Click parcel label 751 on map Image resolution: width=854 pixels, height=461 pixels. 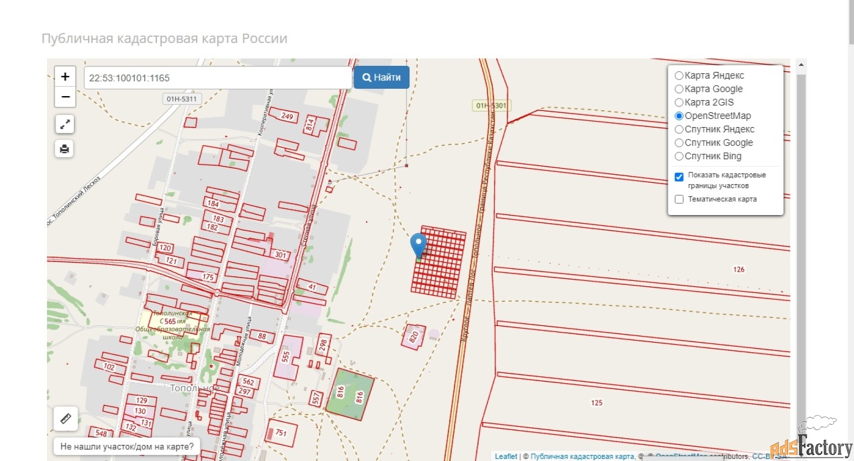click(281, 433)
